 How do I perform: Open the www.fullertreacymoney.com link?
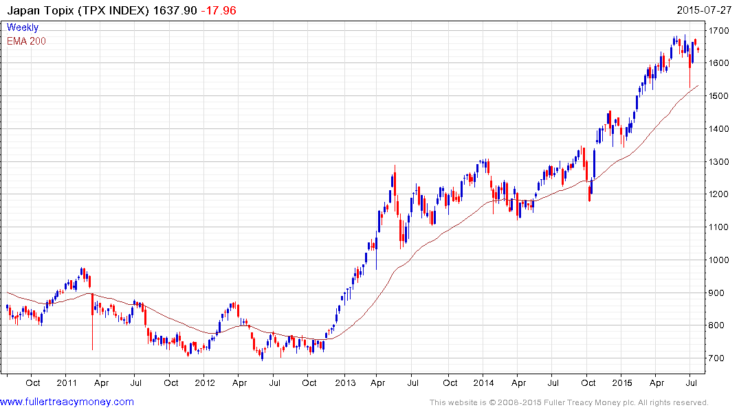pos(67,402)
